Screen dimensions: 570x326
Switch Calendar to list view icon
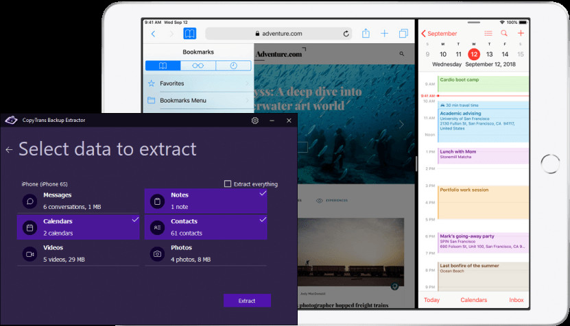coord(488,34)
